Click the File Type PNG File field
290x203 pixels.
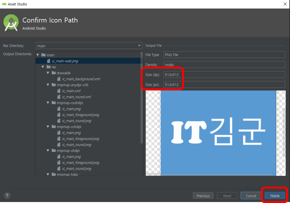(x=224, y=55)
